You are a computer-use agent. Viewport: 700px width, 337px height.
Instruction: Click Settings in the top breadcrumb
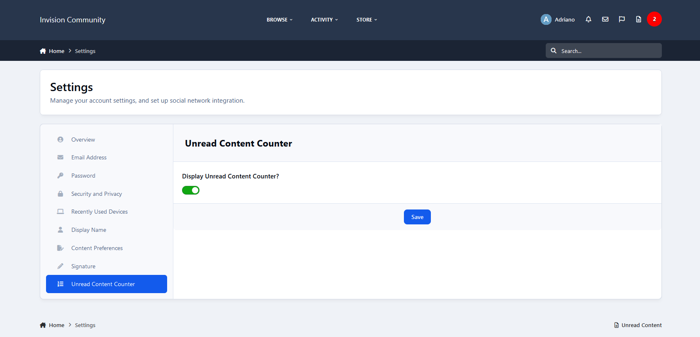tap(85, 51)
